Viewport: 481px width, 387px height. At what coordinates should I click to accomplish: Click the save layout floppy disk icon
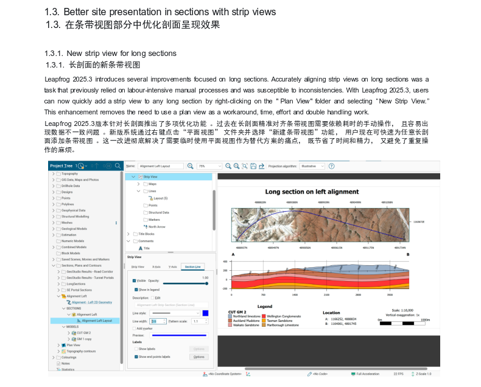[253, 166]
